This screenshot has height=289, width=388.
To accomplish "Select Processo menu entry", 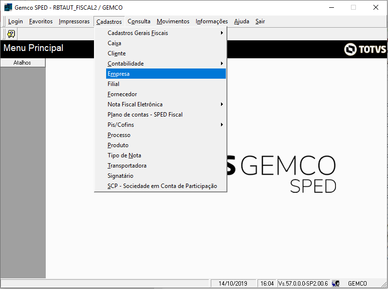I will (166, 135).
